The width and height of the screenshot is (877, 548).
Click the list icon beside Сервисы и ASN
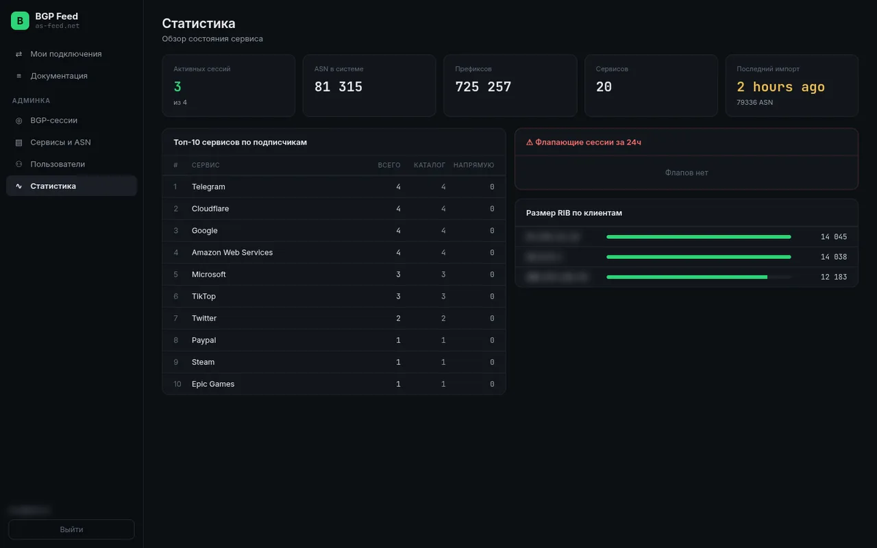(18, 142)
